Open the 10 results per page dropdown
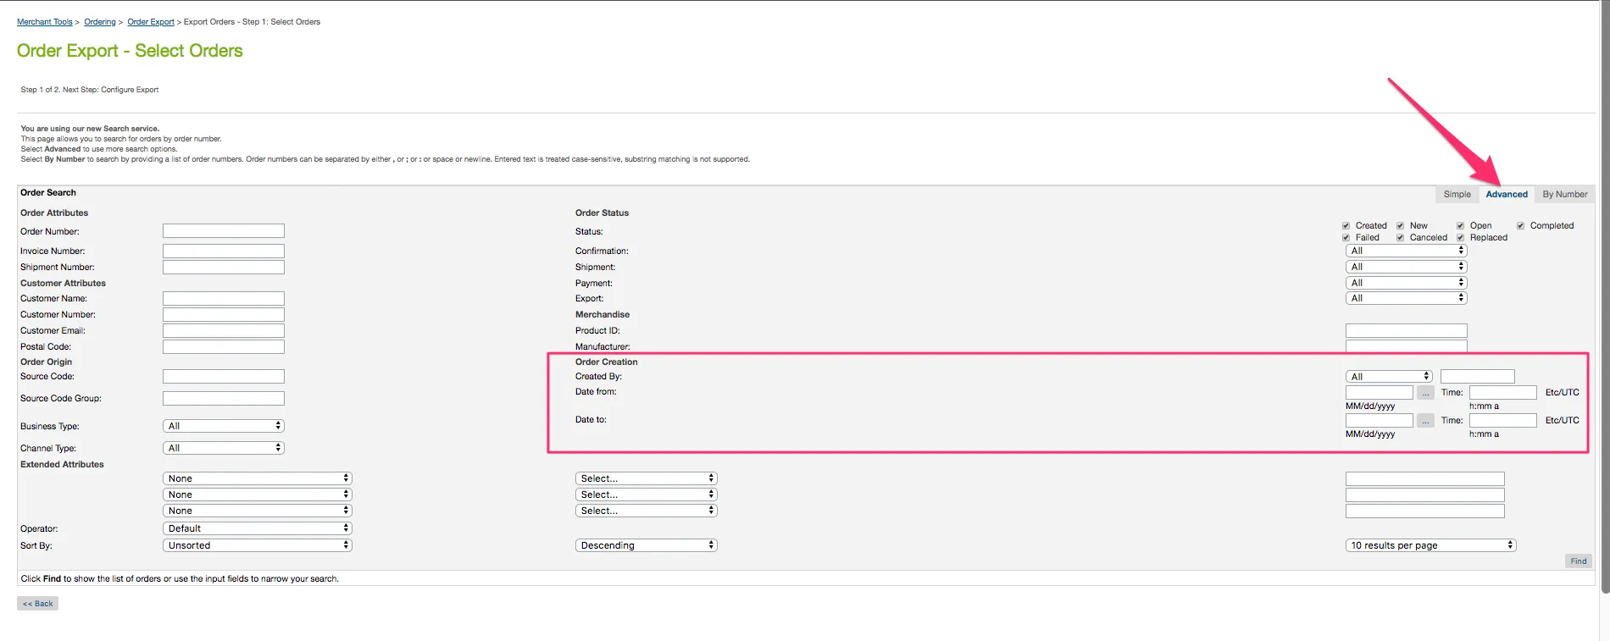This screenshot has height=641, width=1610. [x=1430, y=545]
